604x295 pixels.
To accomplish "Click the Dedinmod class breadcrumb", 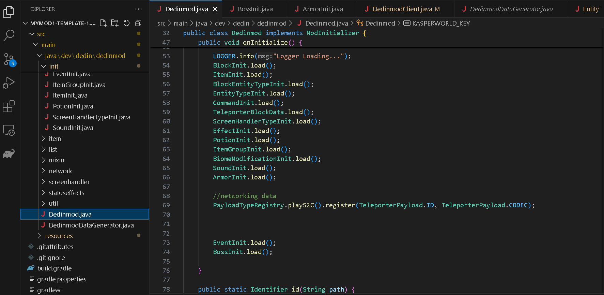I will [380, 23].
